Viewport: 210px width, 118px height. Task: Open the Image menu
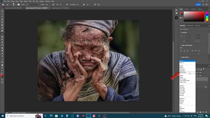pyautogui.click(x=12, y=1)
